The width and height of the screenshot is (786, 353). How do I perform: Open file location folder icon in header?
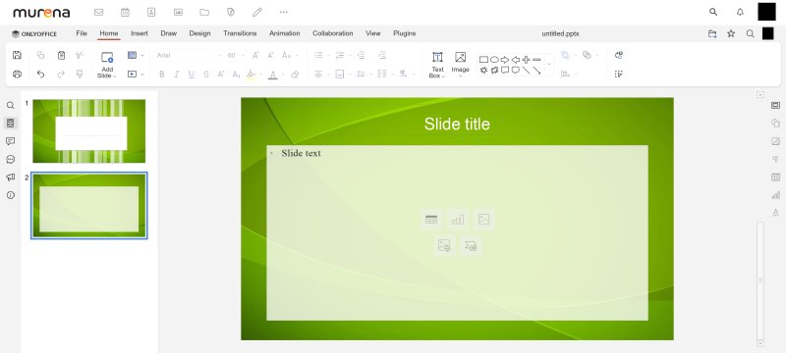pos(712,33)
